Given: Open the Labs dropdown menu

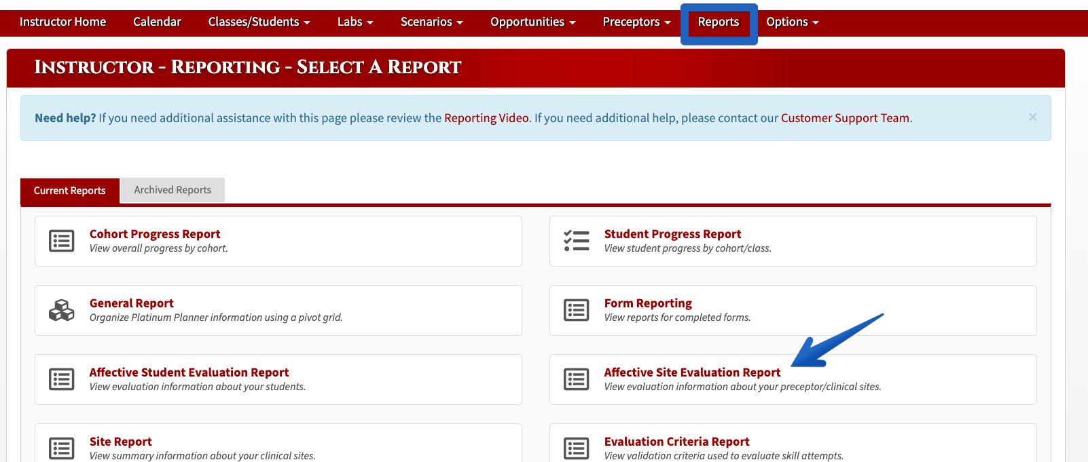Looking at the screenshot, I should pyautogui.click(x=355, y=22).
